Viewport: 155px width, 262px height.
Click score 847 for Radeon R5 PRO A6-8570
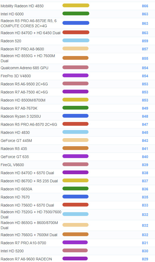tap(145, 124)
